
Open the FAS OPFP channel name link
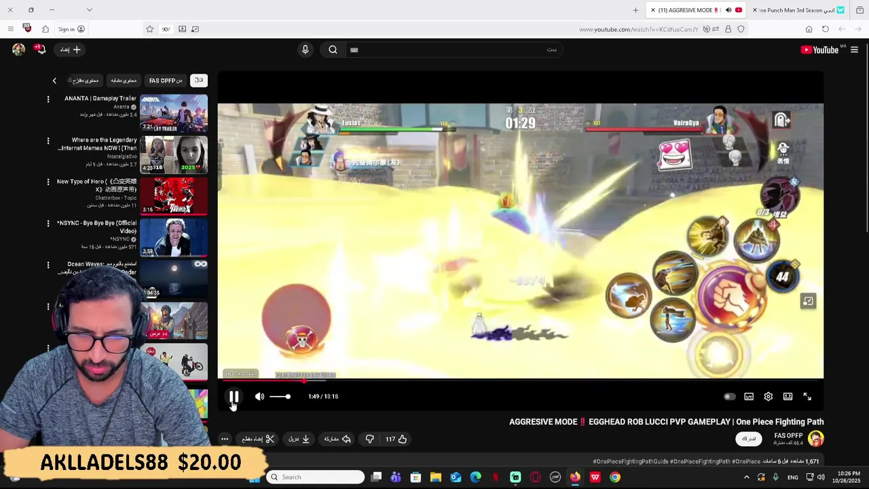788,435
